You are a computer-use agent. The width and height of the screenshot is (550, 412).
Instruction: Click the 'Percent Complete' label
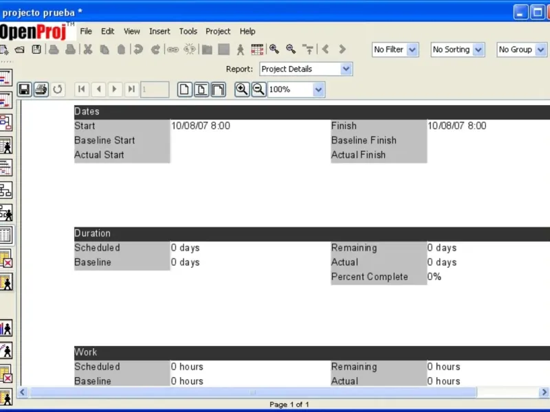click(x=369, y=277)
